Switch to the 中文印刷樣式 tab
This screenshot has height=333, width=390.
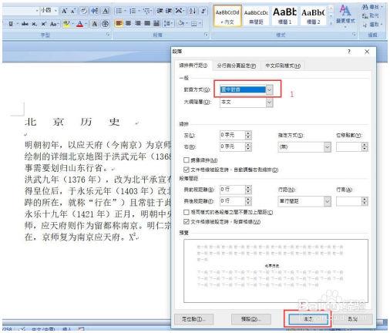click(283, 66)
